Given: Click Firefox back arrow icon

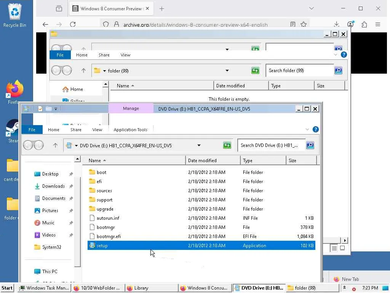Looking at the screenshot, I should coord(45,24).
